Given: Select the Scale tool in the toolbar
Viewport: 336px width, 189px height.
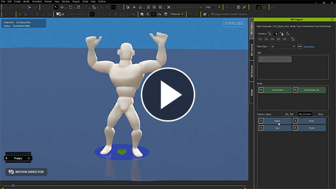Looking at the screenshot, I should (78, 7).
